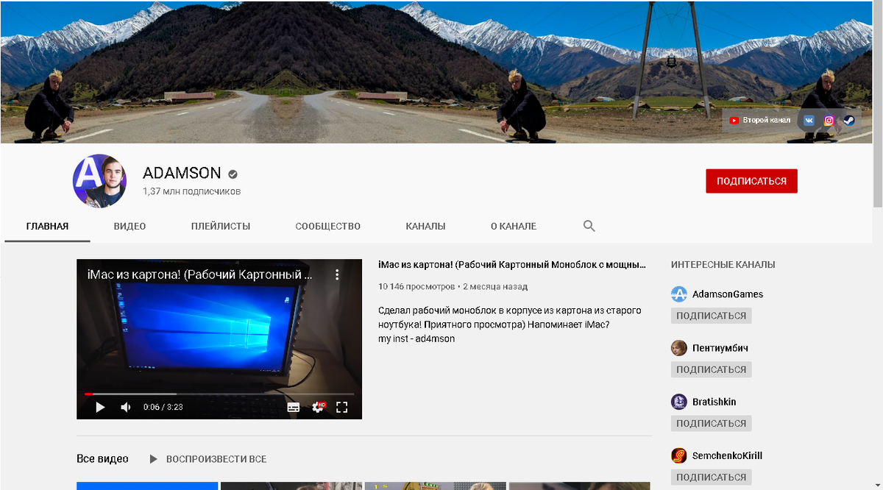883x490 pixels.
Task: Open the video's three-dot options menu
Action: click(x=337, y=274)
